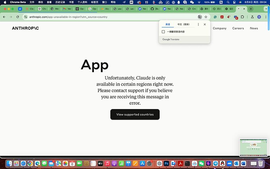Open the Apple menu
270x169 pixels.
5,2
